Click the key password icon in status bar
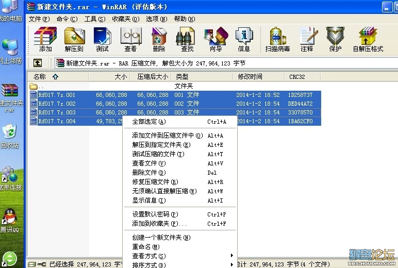 (x=42, y=264)
